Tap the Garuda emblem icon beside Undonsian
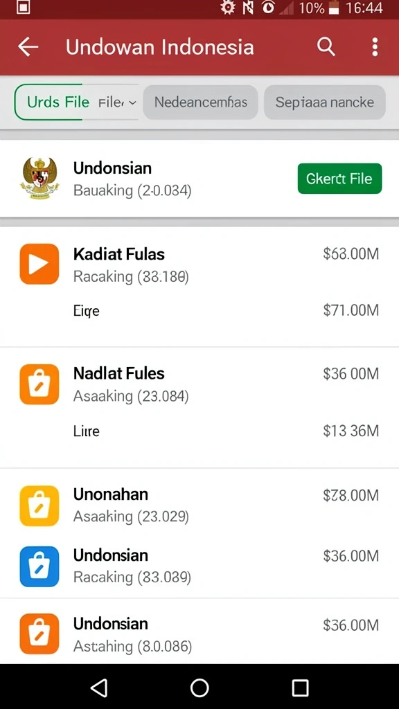 (39, 178)
